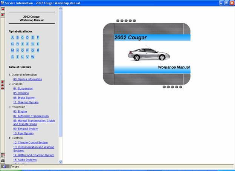Open the 10: Fuel System link

pyautogui.click(x=23, y=133)
